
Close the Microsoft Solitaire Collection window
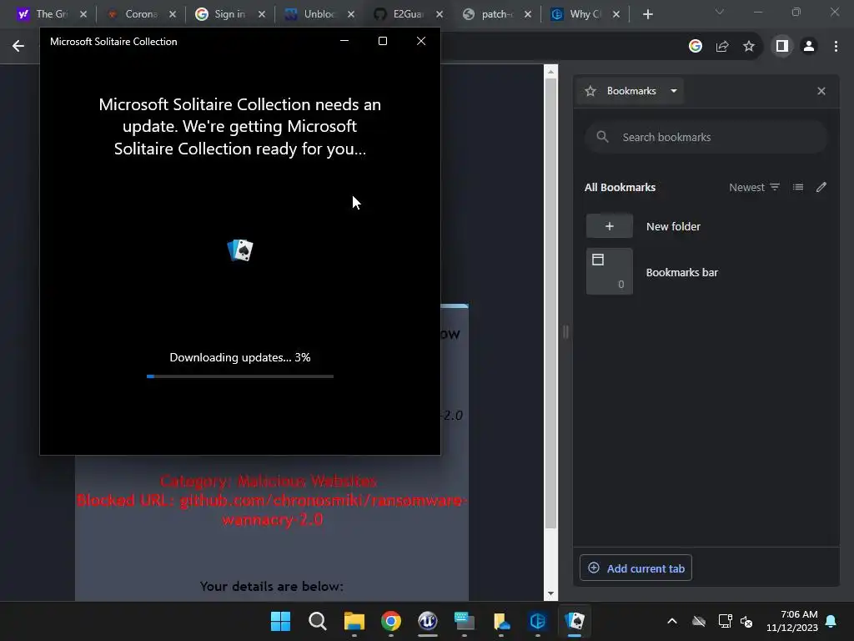coord(421,41)
